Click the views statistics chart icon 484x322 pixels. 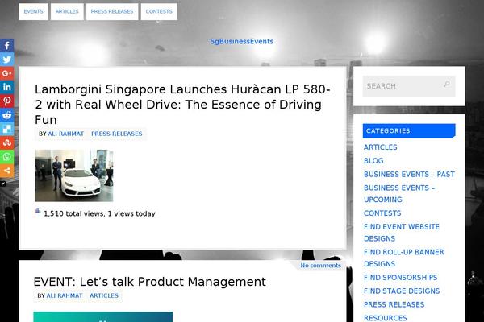[38, 211]
